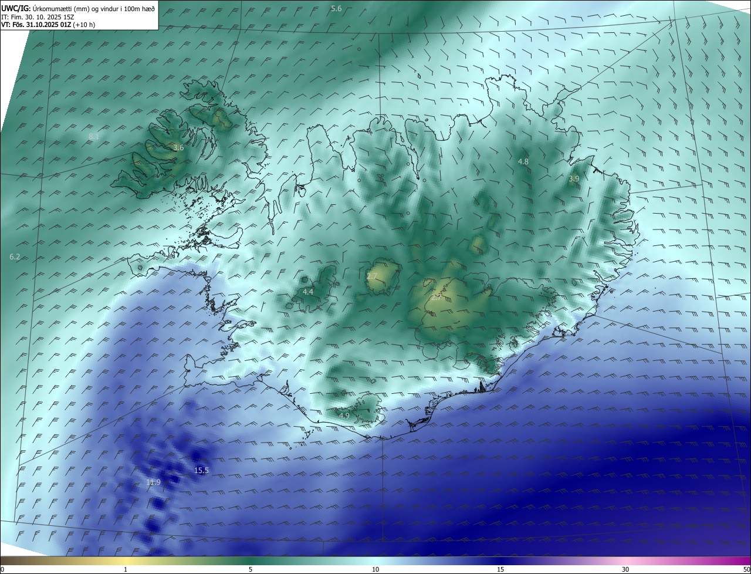
Task: Click the 8.1 value label
Action: click(94, 137)
